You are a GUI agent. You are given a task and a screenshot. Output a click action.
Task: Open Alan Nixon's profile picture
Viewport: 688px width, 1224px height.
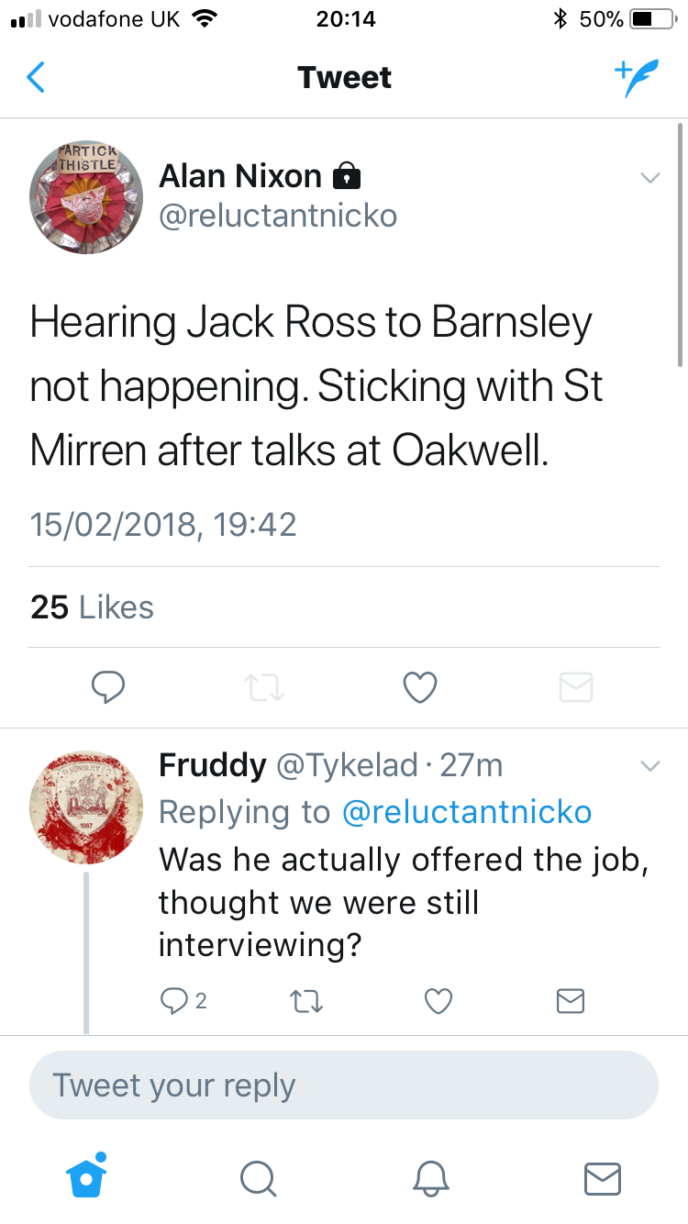[x=87, y=196]
